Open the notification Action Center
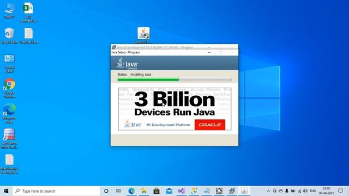 340,191
